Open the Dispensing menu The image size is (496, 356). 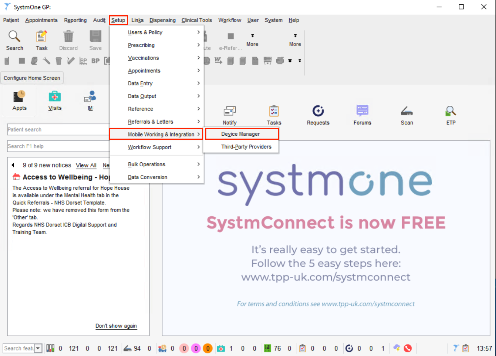click(163, 20)
